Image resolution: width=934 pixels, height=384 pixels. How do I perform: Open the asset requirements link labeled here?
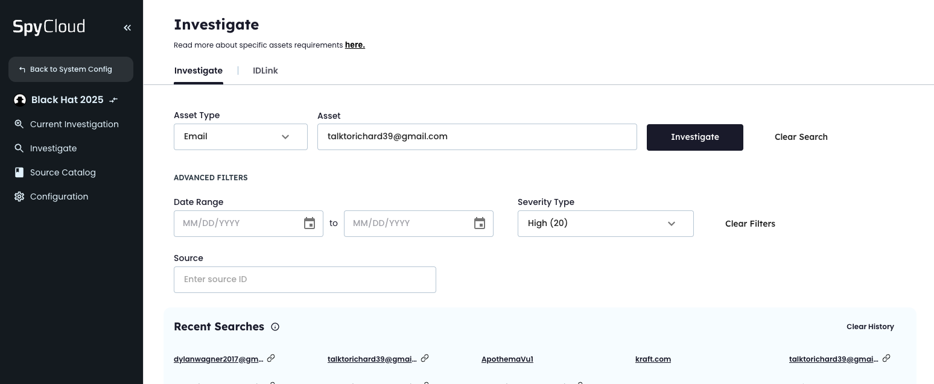(354, 45)
